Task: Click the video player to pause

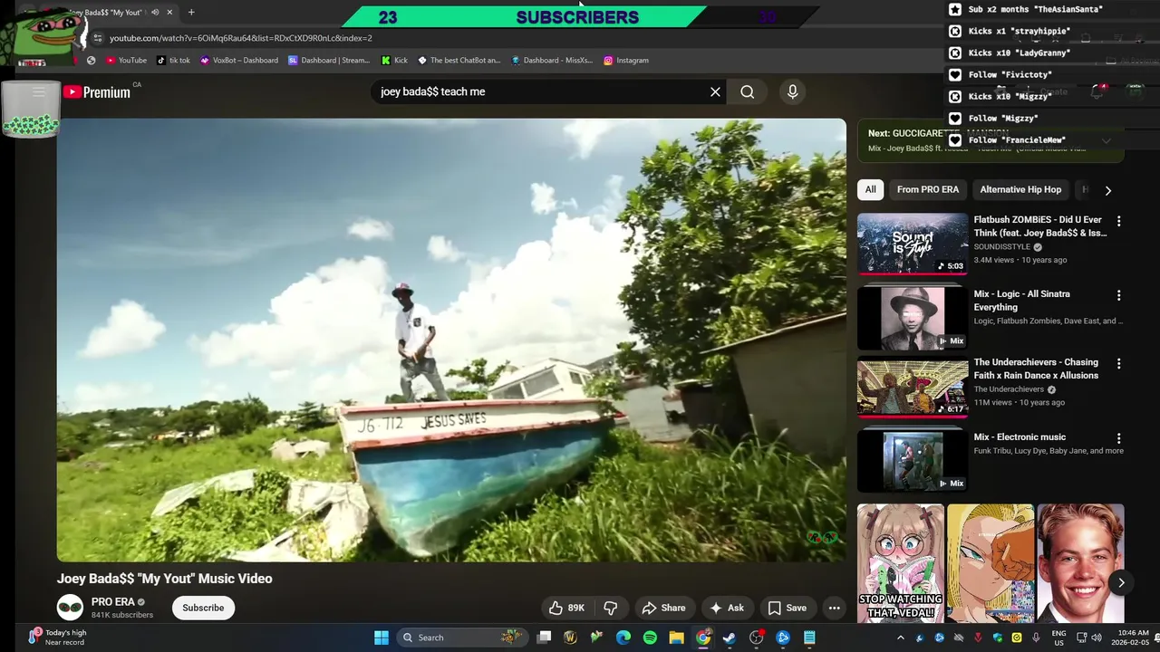Action: click(451, 340)
